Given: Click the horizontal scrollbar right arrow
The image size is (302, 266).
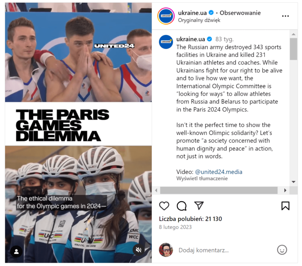Looking at the screenshot, I should tap(285, 190).
